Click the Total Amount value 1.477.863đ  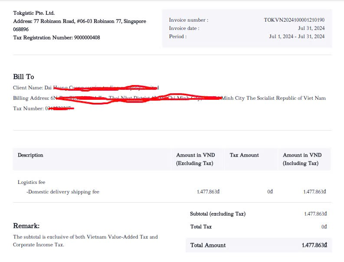pyautogui.click(x=314, y=246)
